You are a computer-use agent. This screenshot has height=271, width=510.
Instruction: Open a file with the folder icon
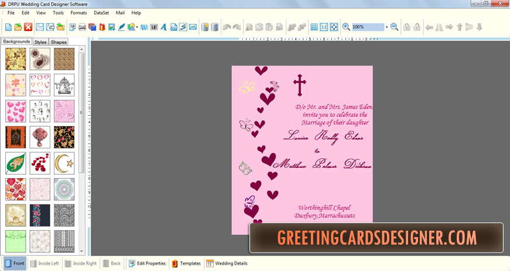(x=18, y=27)
